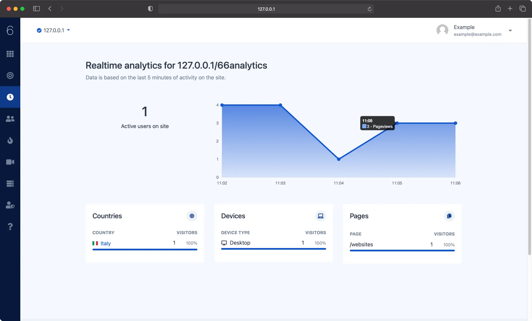The height and width of the screenshot is (321, 532).
Task: Toggle the Safari sidebar button
Action: point(36,9)
